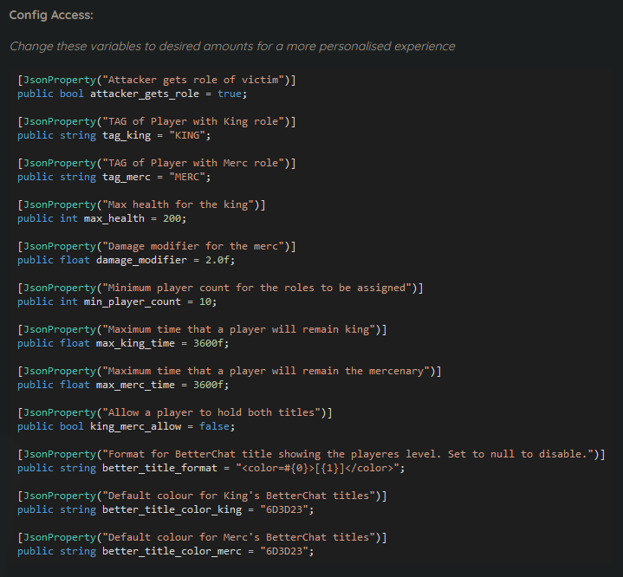This screenshot has height=577, width=623.
Task: Click the "Max health for the king" attribute
Action: (x=141, y=204)
